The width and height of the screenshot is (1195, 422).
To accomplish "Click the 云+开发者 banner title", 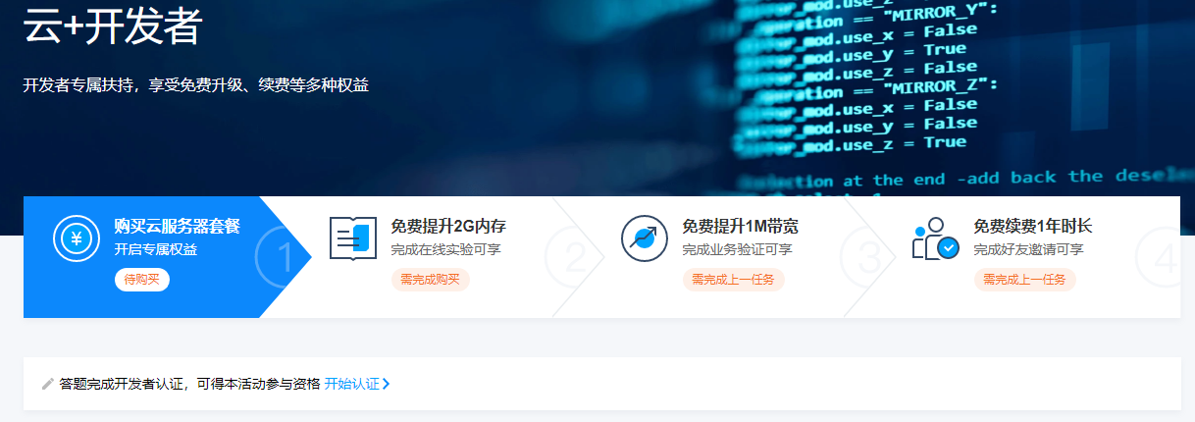I will [112, 26].
